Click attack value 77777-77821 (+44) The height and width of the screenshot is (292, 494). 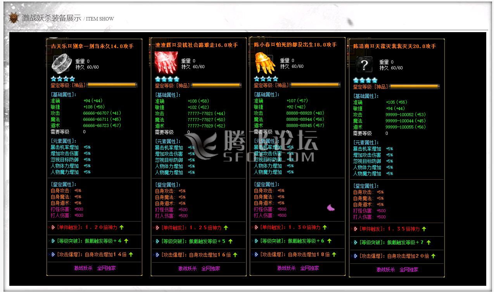[206, 113]
